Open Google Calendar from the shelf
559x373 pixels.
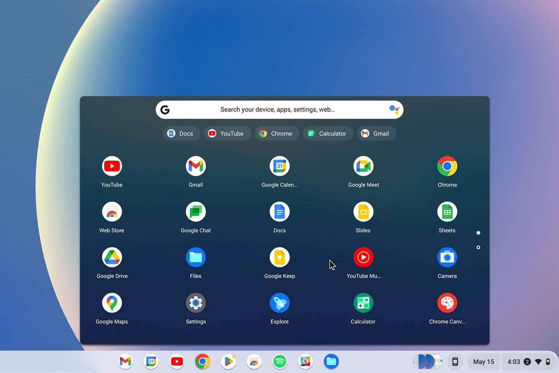click(x=151, y=361)
